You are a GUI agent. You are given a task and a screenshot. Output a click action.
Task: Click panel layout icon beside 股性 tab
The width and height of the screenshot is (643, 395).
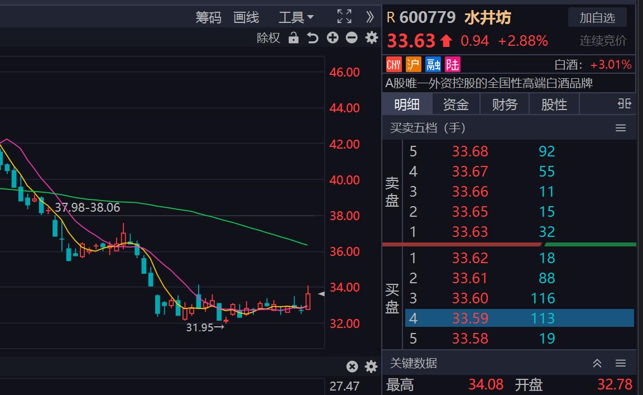pyautogui.click(x=624, y=103)
